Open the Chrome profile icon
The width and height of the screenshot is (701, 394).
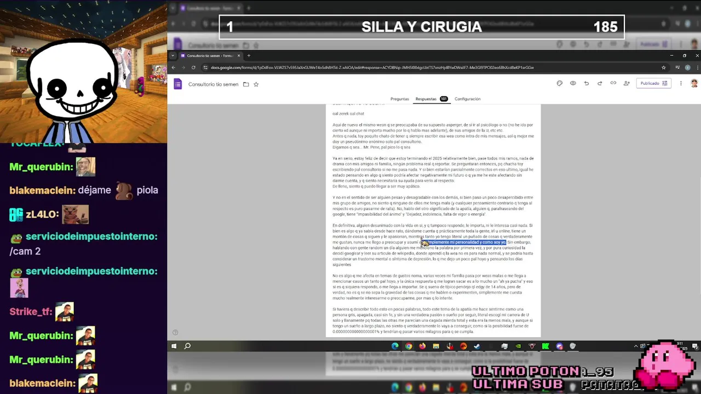pos(687,67)
